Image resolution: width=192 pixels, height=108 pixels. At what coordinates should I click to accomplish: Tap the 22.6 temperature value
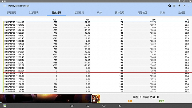pos(187,90)
